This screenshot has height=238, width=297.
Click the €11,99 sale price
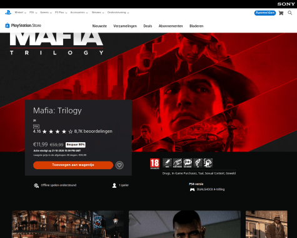click(41, 145)
